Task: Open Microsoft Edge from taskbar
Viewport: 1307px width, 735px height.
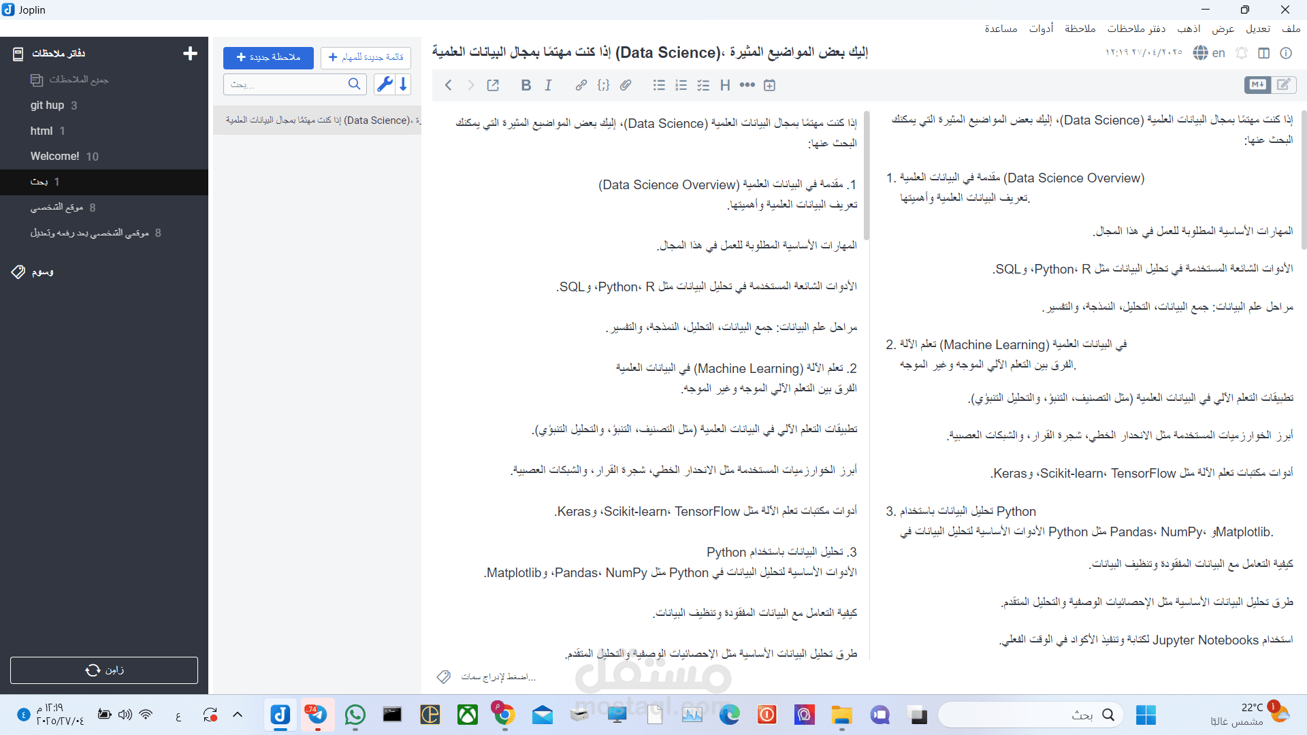Action: (x=730, y=715)
